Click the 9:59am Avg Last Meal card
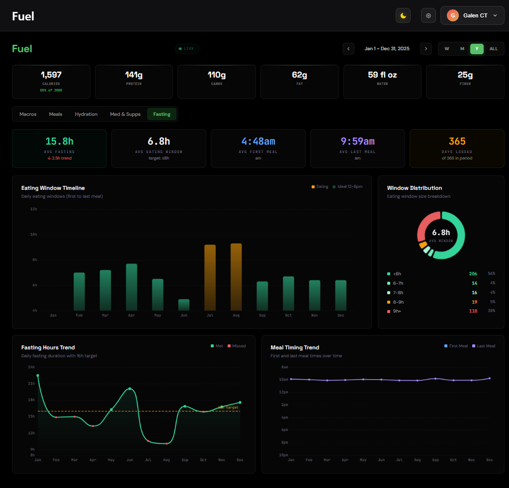The height and width of the screenshot is (488, 509). (357, 149)
